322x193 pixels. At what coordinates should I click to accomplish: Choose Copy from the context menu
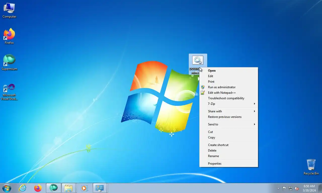coord(229,137)
